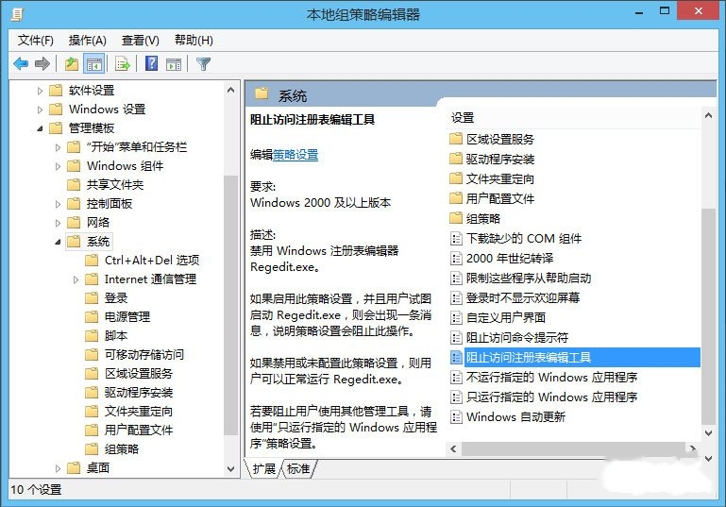The height and width of the screenshot is (507, 726).
Task: Toggle the show/hide action pane icon
Action: (x=174, y=64)
